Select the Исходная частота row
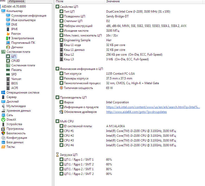This screenshot has width=205, height=186. pyautogui.click(x=89, y=31)
